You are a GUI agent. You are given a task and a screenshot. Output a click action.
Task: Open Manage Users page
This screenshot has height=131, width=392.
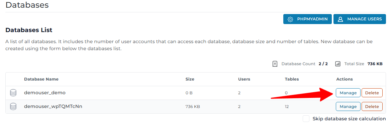click(360, 19)
